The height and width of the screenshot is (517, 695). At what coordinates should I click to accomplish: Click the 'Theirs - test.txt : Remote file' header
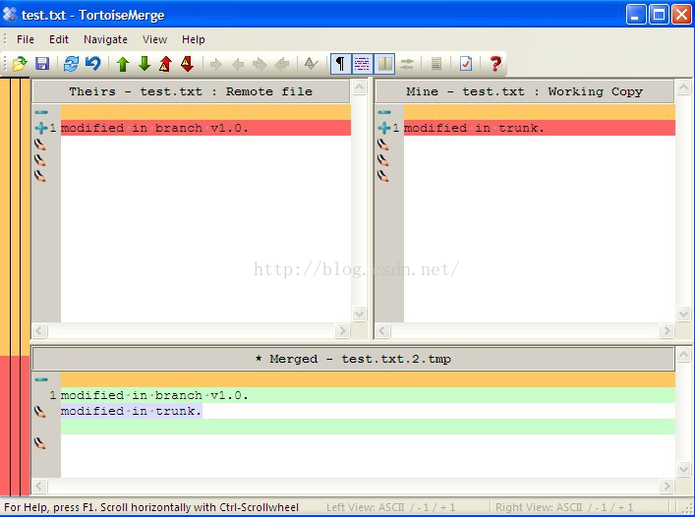(191, 91)
